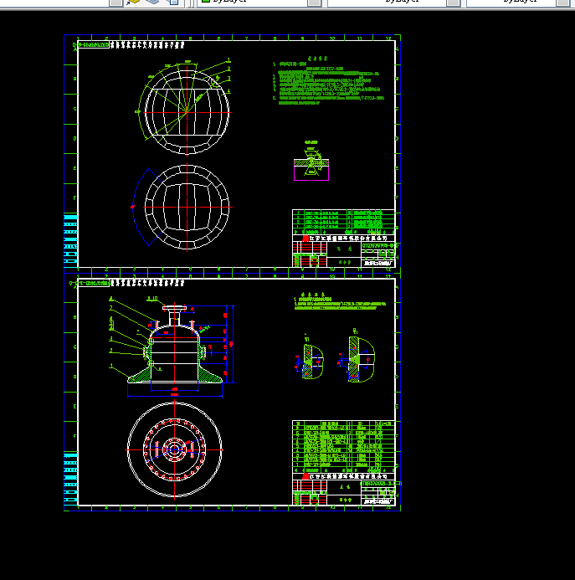This screenshot has height=580, width=575.
Task: Select the parts list table on the lower sheet
Action: pos(343,446)
